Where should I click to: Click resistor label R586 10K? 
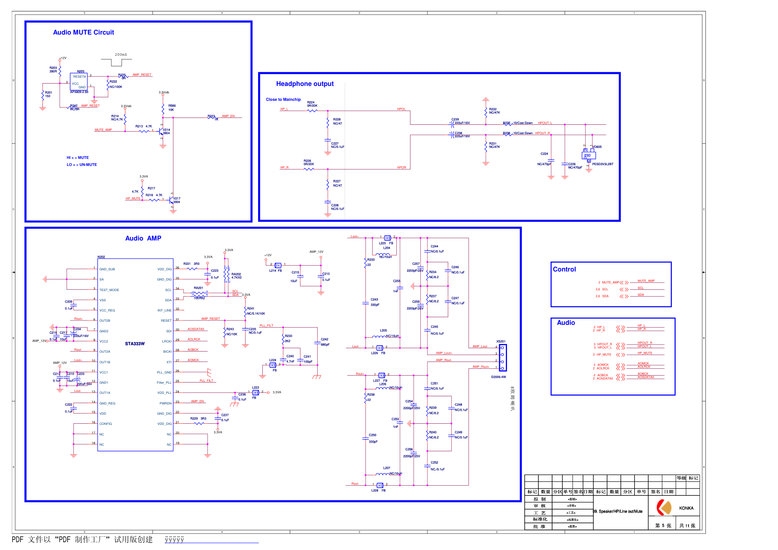[x=172, y=108]
